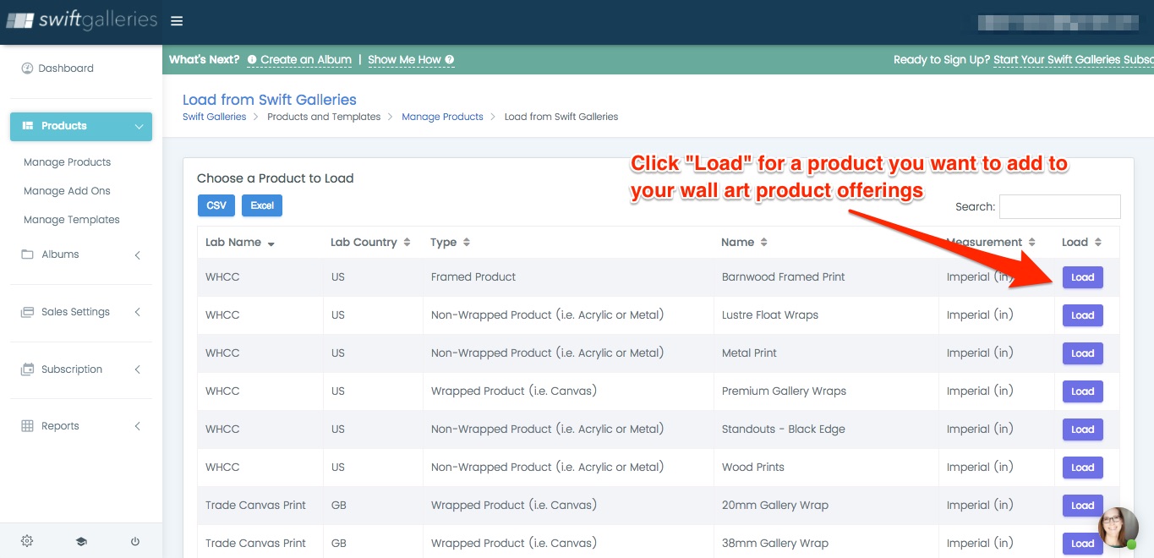Click the 'Lustre Float Wraps' name cell
Screen dimensions: 1154x558
point(770,315)
